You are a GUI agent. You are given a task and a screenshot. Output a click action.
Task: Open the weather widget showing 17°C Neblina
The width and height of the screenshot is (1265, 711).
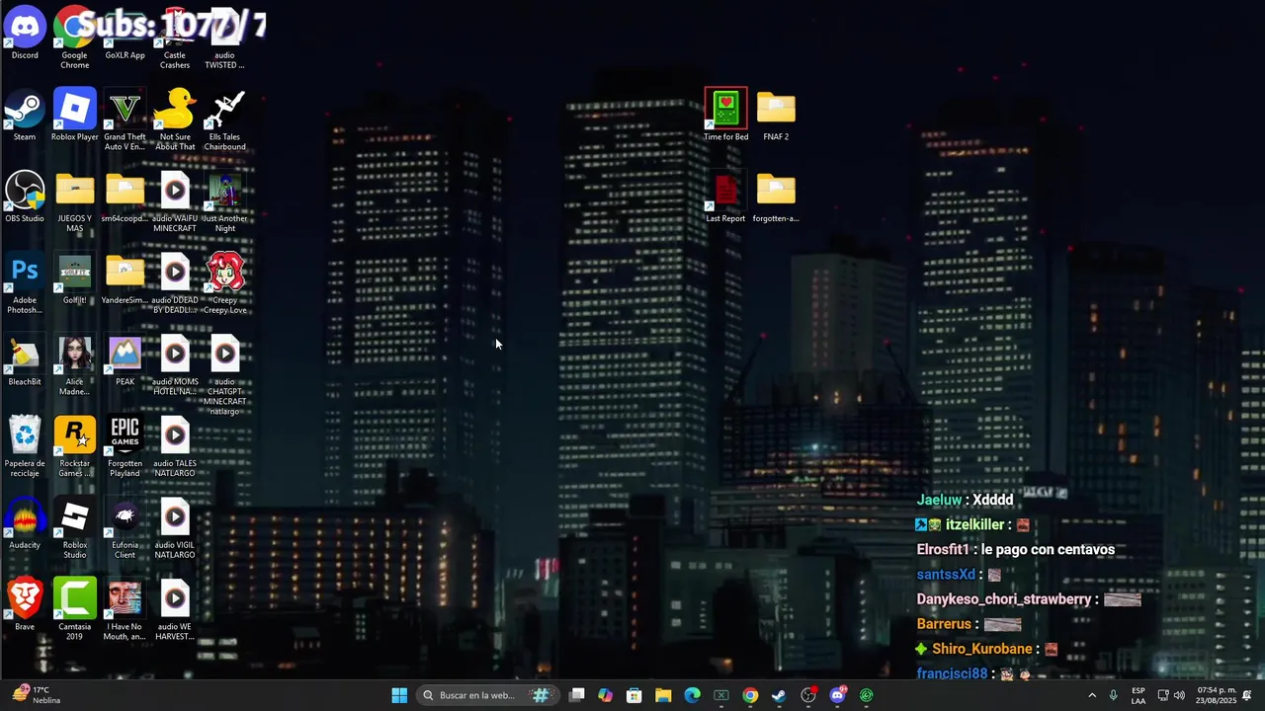pos(38,695)
